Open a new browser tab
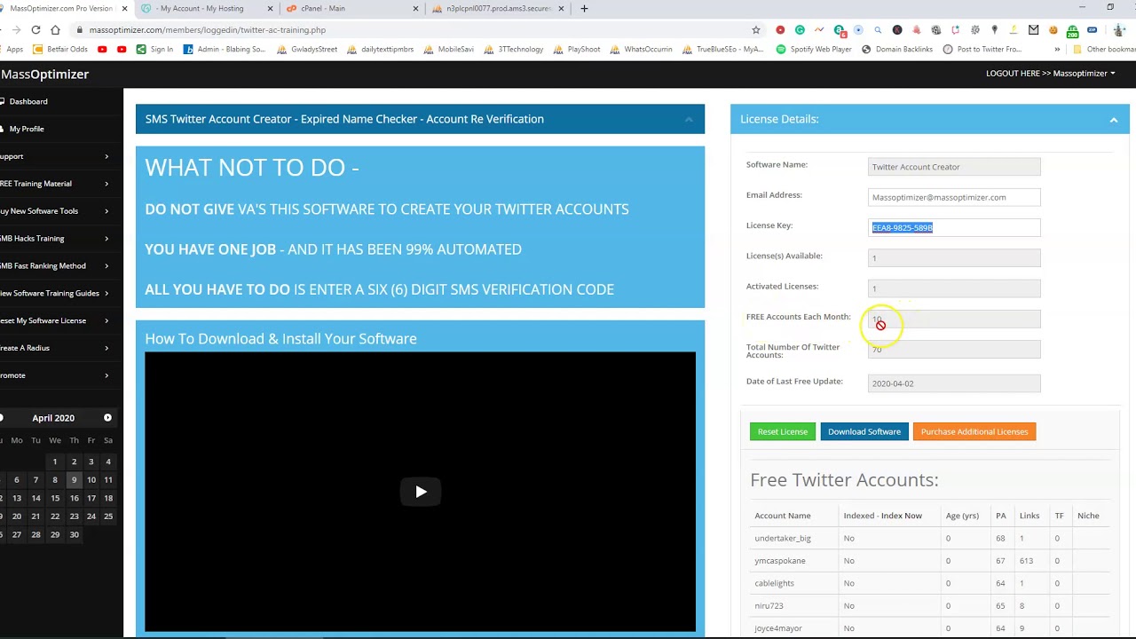The image size is (1136, 639). [584, 8]
